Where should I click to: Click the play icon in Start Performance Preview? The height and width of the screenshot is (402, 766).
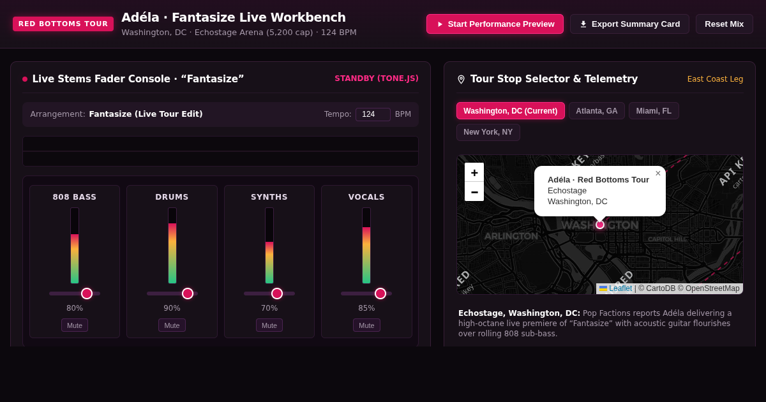point(440,24)
